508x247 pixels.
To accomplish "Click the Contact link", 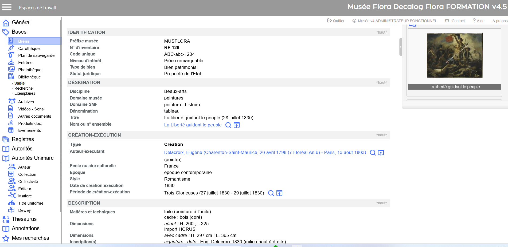I will pyautogui.click(x=455, y=21).
